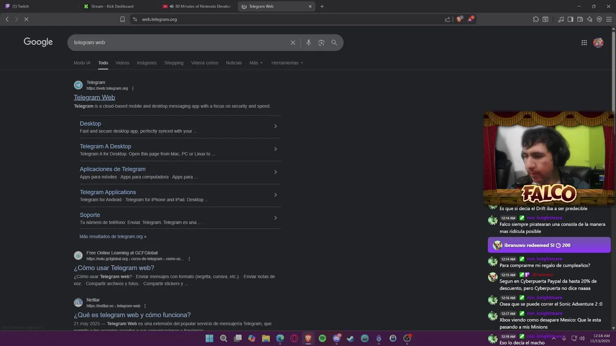Open options dots for web.telegram.org result

133,88
